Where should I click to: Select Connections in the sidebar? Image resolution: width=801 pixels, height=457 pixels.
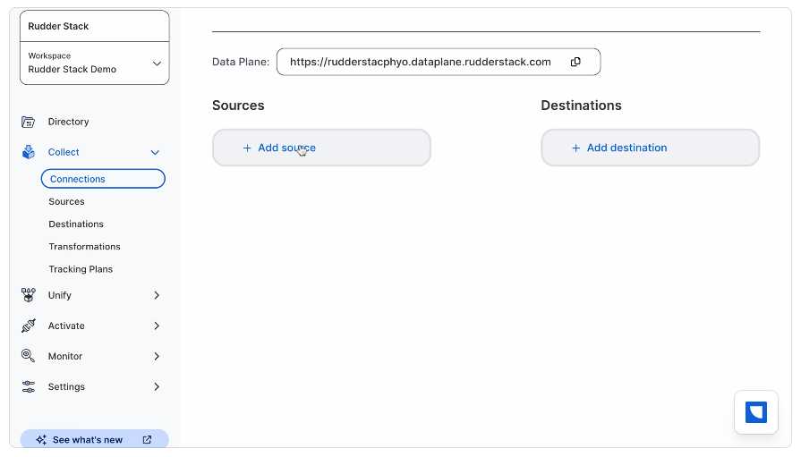(x=103, y=179)
